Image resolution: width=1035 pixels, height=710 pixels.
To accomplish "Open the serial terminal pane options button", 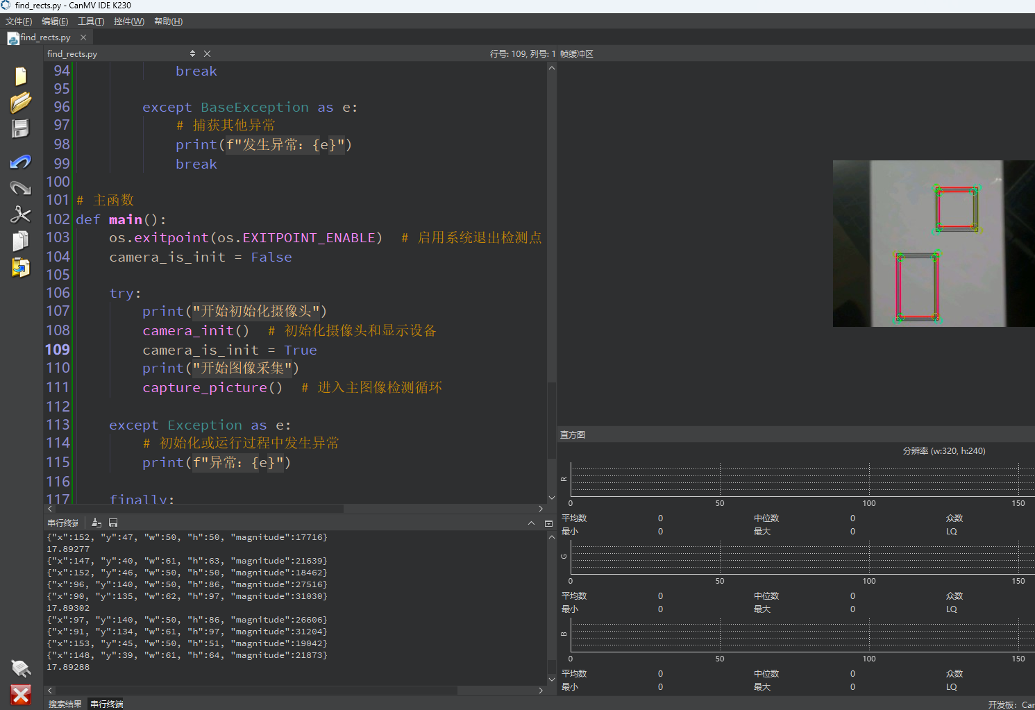I will [548, 523].
